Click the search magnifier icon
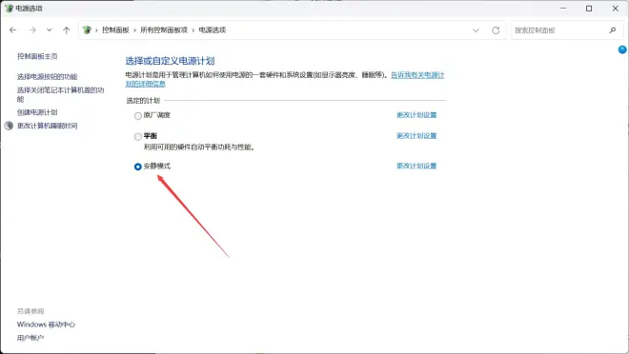The height and width of the screenshot is (354, 629). point(613,30)
